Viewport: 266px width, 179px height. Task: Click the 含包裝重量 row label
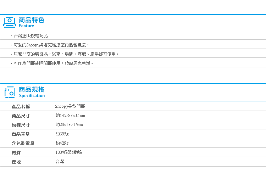(23, 144)
